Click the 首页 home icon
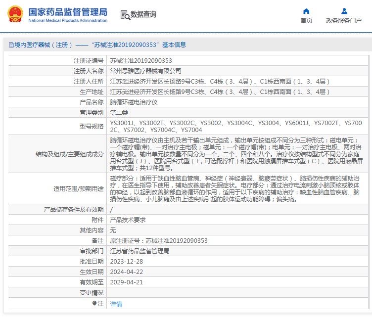Viewport: 372px width, 318px height. [x=306, y=11]
